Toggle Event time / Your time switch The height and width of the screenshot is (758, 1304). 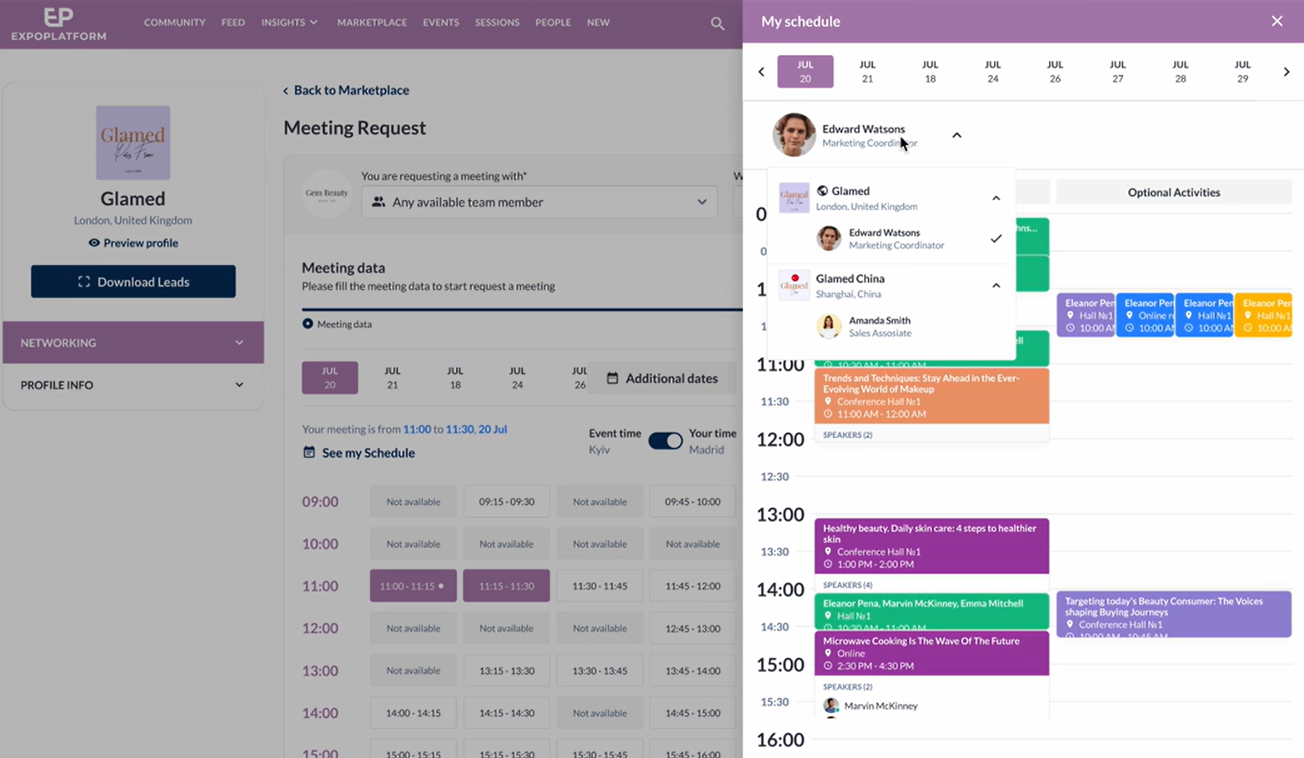665,441
